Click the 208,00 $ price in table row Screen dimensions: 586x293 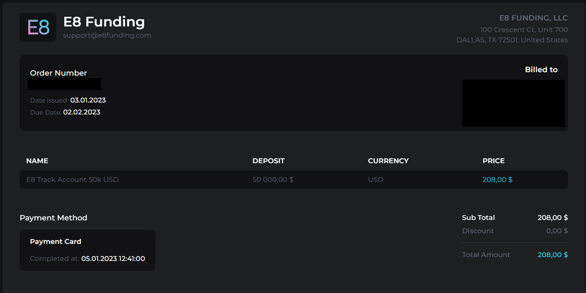click(x=497, y=180)
